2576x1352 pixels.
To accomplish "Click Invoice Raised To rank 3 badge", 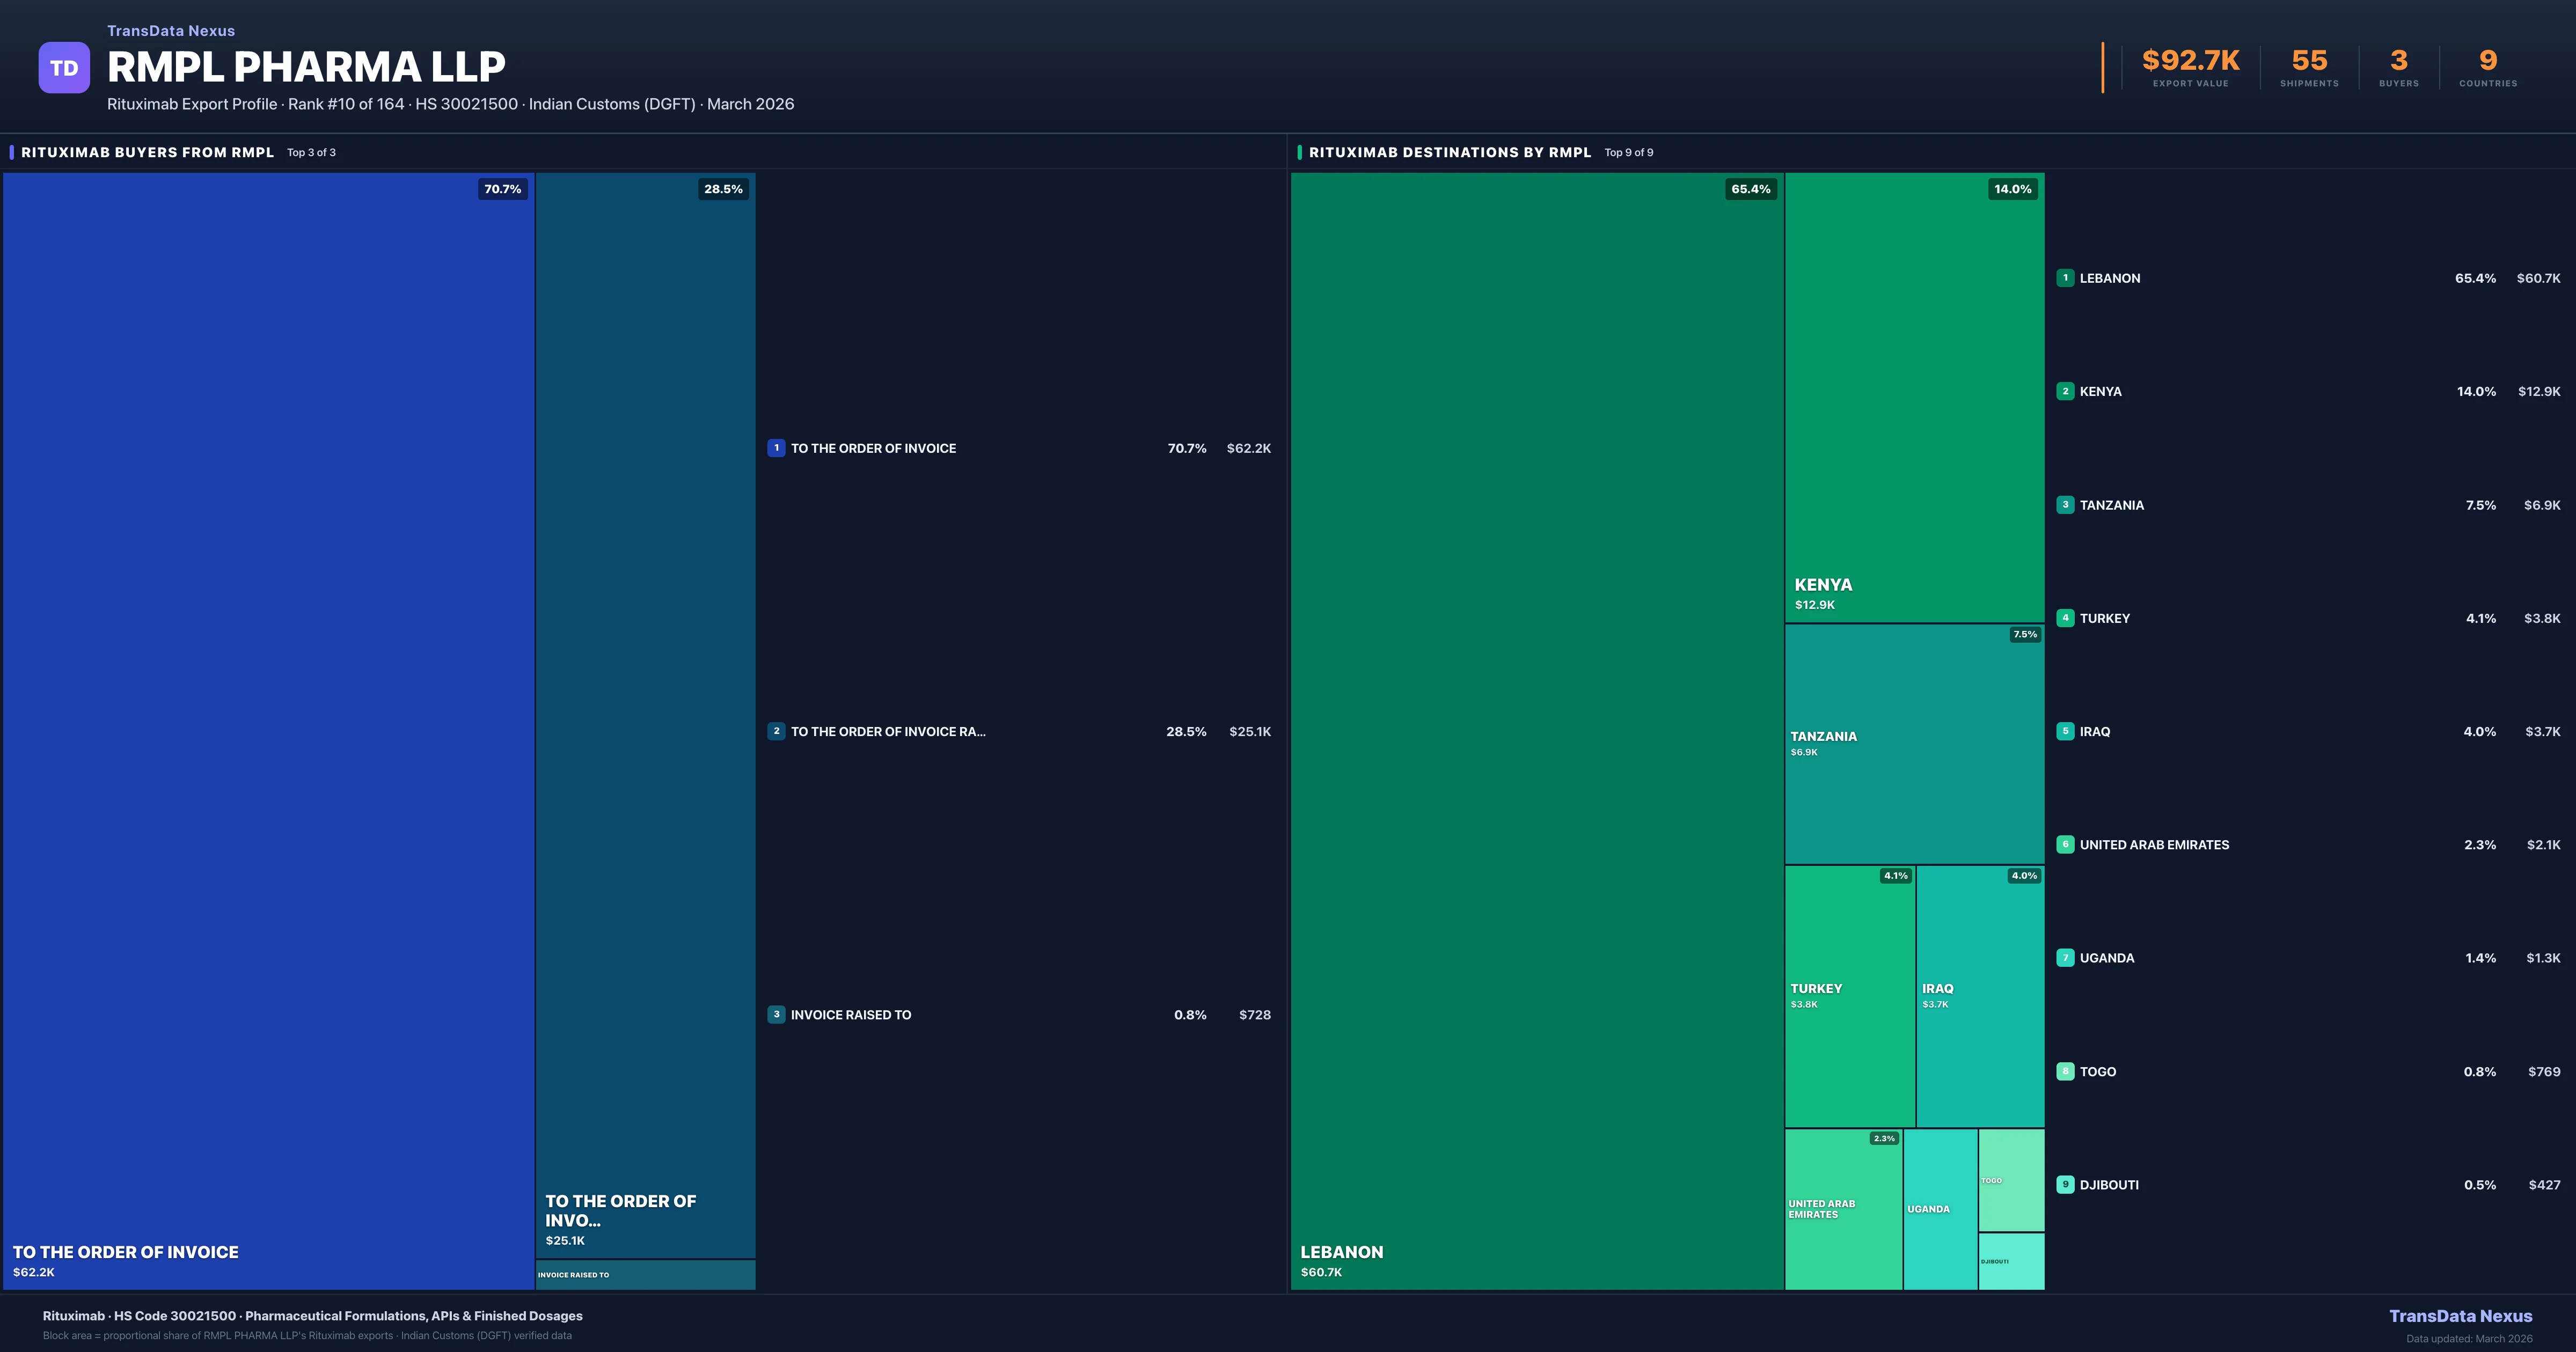I will pyautogui.click(x=776, y=1014).
